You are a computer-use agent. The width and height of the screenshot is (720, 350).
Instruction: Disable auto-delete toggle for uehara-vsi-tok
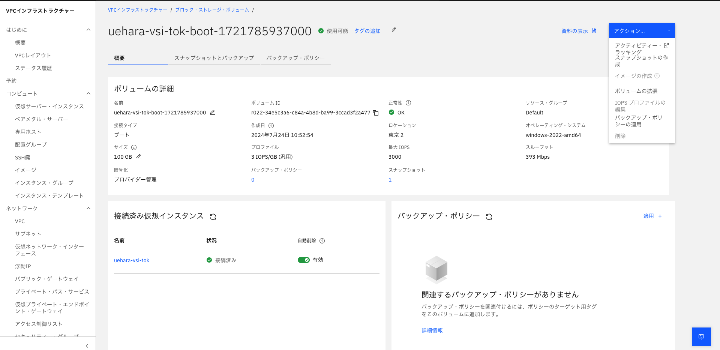point(304,260)
